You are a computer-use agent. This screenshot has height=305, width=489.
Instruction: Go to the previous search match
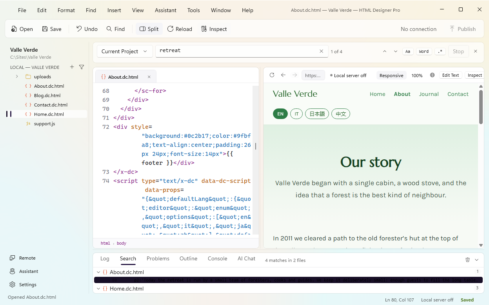385,51
